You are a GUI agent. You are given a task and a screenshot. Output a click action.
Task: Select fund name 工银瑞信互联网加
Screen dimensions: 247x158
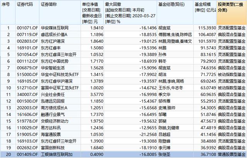tap(57, 155)
